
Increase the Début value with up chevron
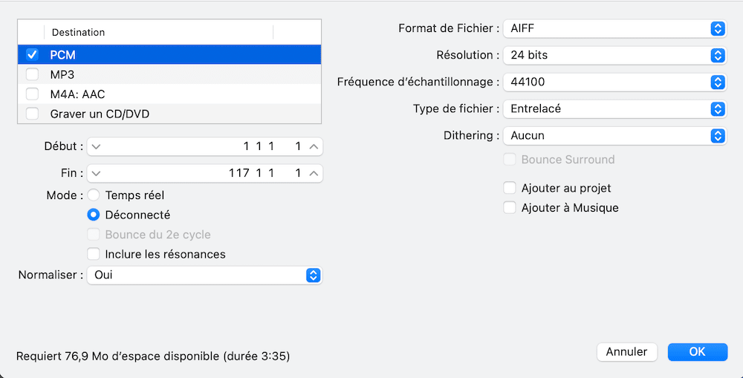314,147
